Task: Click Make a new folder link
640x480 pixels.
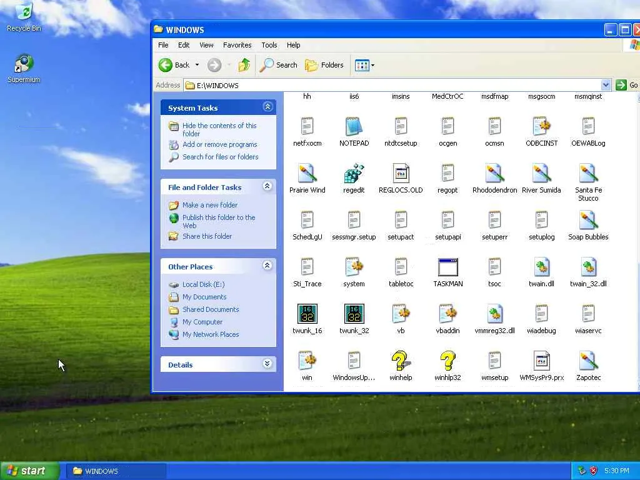Action: (210, 205)
